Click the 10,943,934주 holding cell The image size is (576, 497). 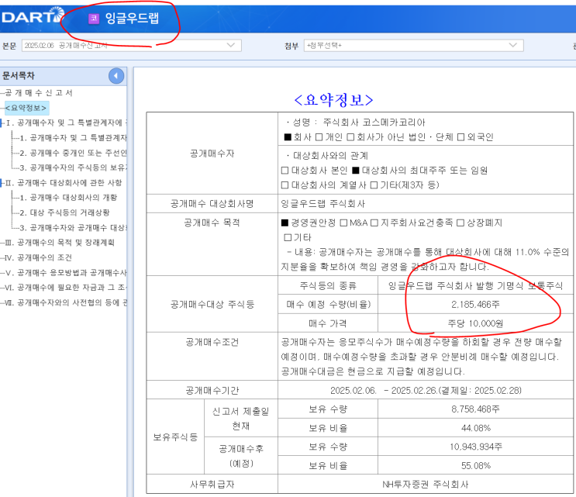point(475,447)
